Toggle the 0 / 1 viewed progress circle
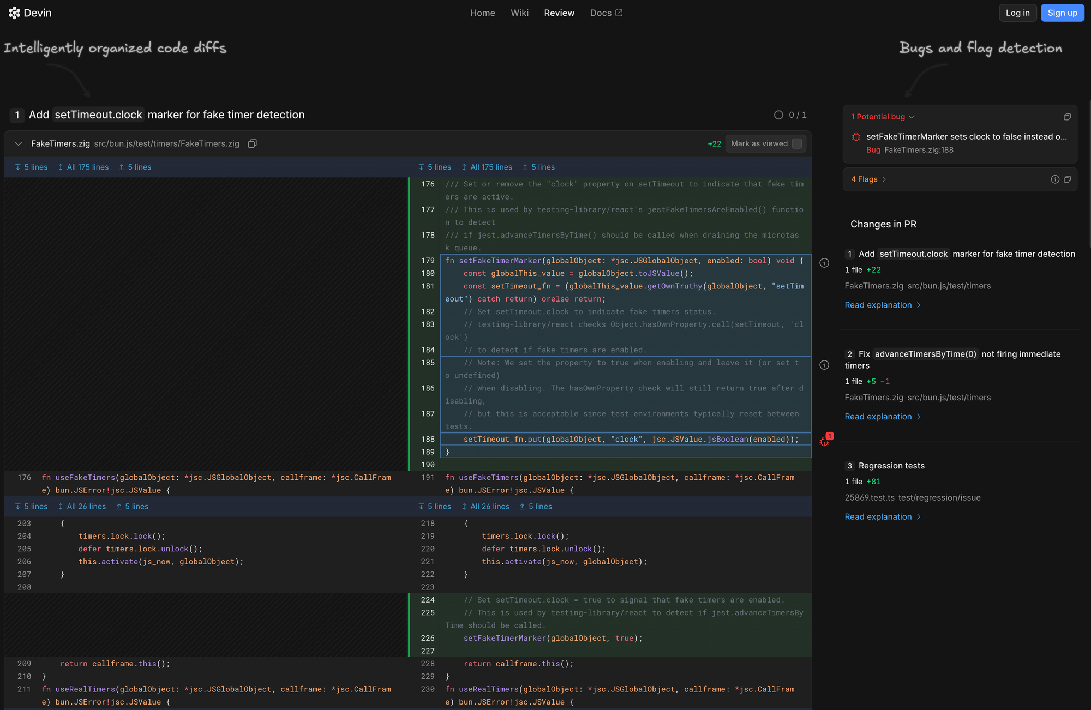Image resolution: width=1091 pixels, height=710 pixels. [778, 115]
